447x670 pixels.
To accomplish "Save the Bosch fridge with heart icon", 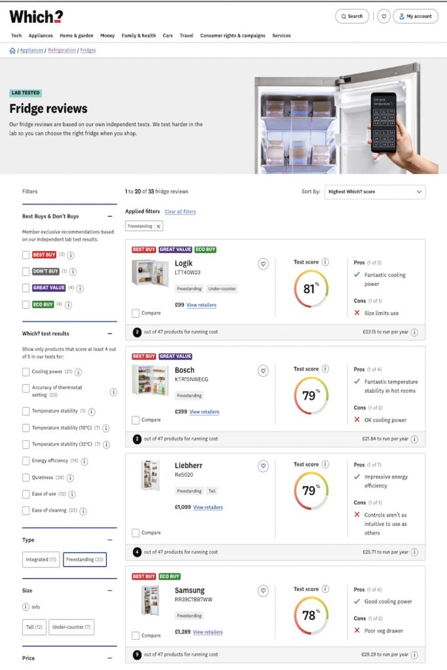I will tap(263, 371).
